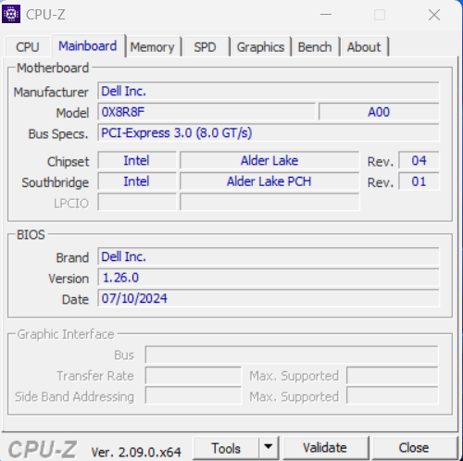Minimize the CPU-Z window
Image resolution: width=463 pixels, height=461 pixels.
(326, 15)
